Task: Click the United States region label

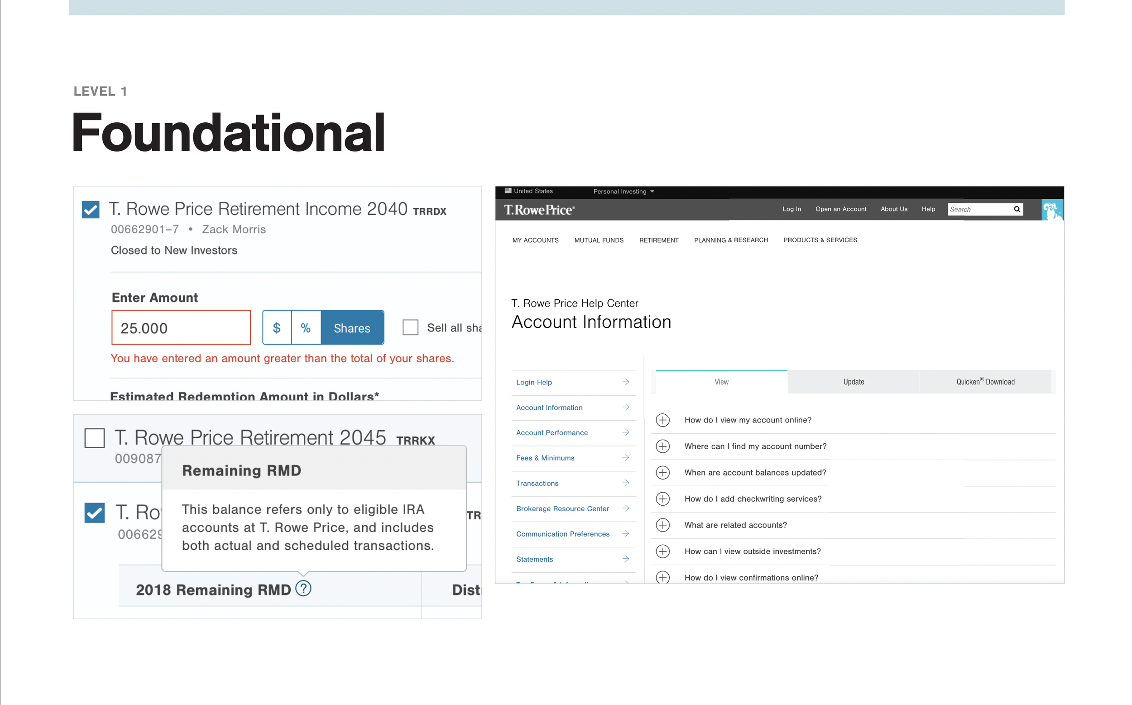Action: point(533,191)
